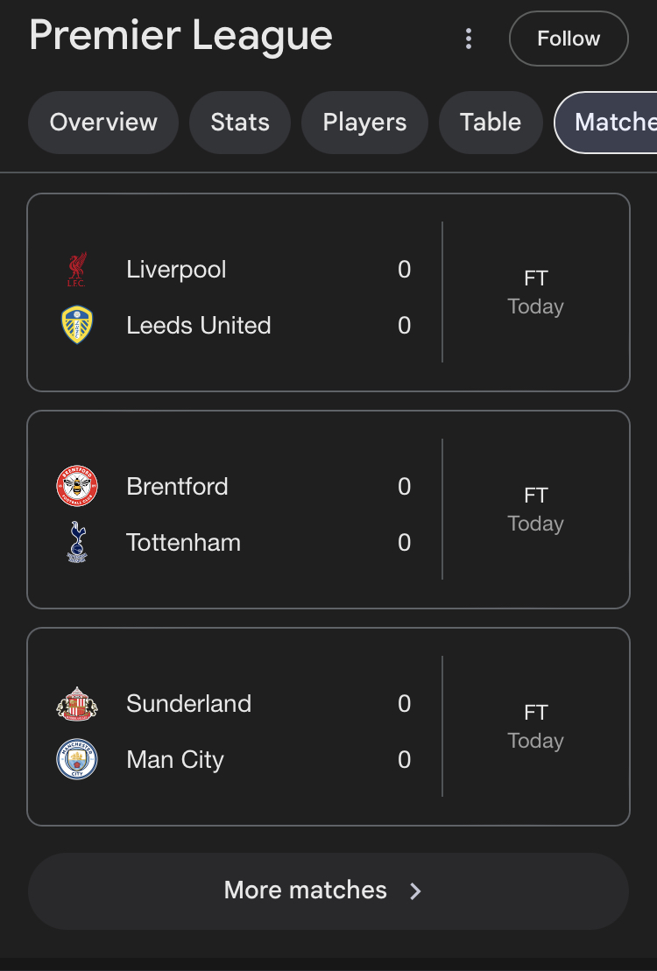Click the Brentford bee crest icon
This screenshot has height=971, width=657.
[x=77, y=486]
